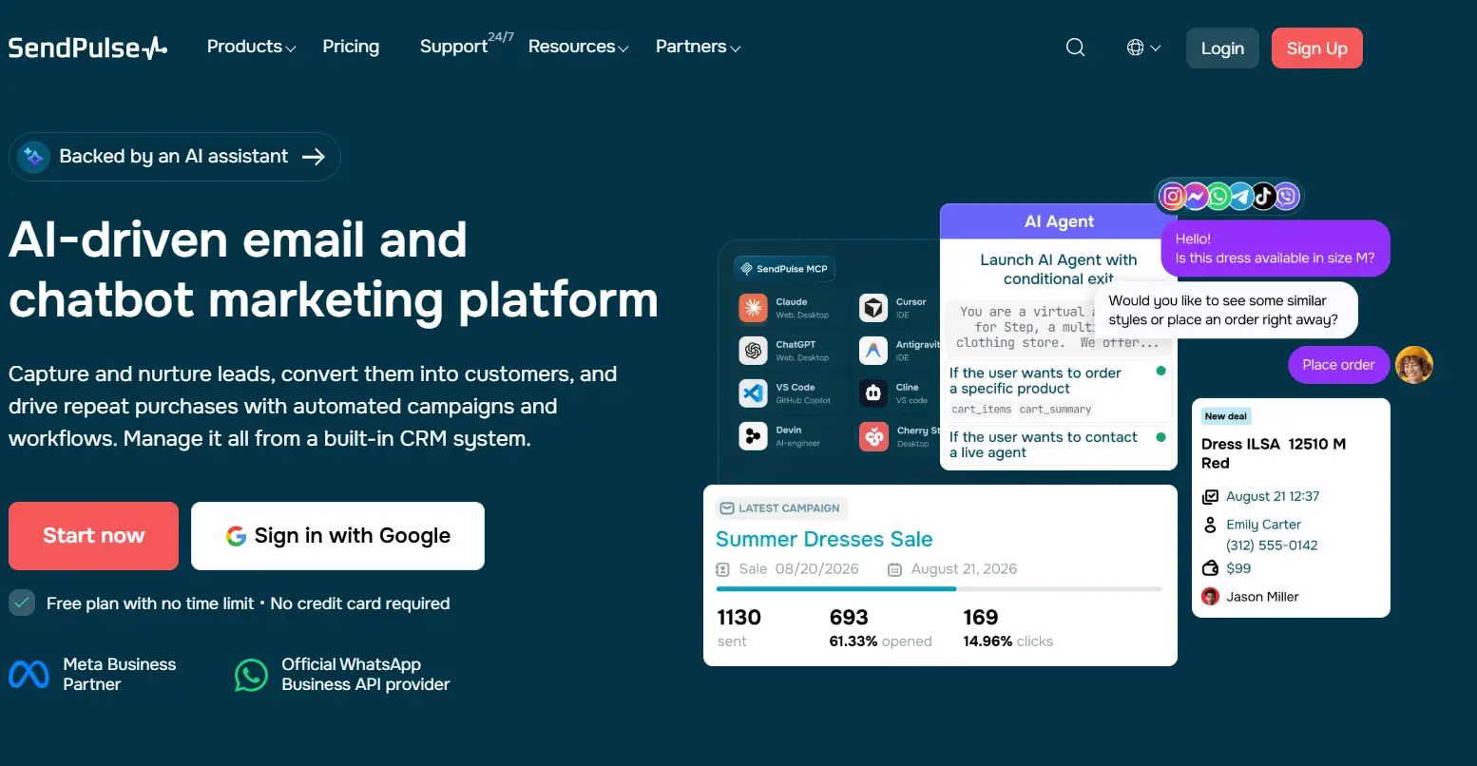Toggle green dot for contact live agent

[x=1160, y=437]
